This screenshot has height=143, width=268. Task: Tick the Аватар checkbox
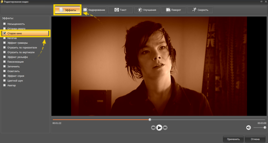pos(4,85)
